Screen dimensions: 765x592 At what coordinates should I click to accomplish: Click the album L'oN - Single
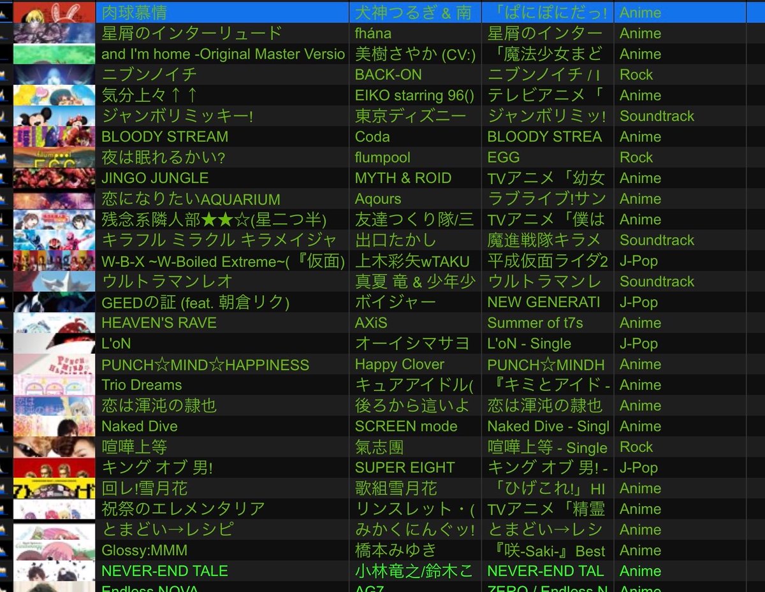point(529,343)
